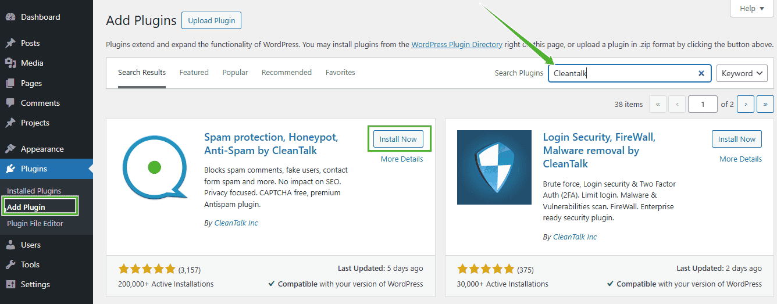This screenshot has height=304, width=777.
Task: Click the Projects pin icon
Action: click(10, 123)
